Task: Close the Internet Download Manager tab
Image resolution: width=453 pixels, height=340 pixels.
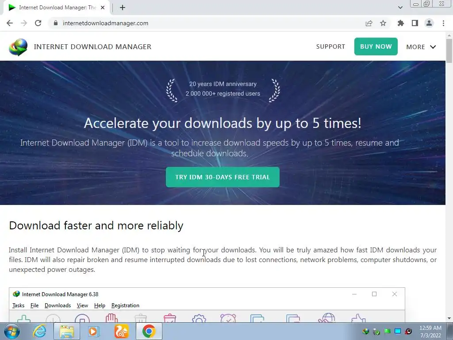Action: 103,8
